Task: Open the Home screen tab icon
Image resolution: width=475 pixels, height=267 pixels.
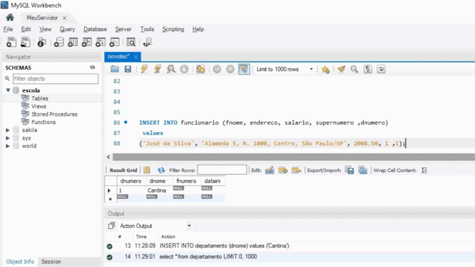Action: [x=9, y=18]
